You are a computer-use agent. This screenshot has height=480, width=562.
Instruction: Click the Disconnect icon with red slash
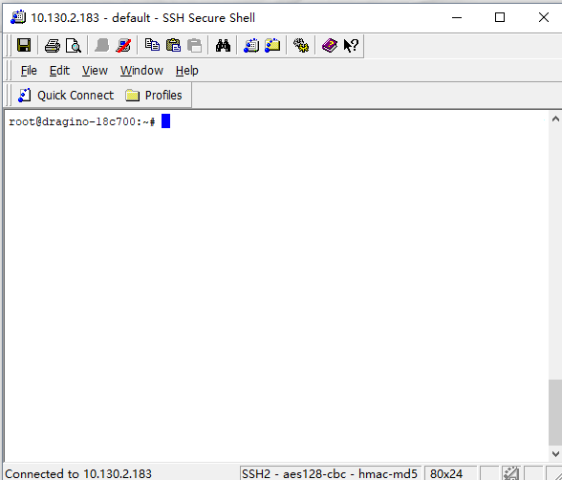tap(123, 46)
